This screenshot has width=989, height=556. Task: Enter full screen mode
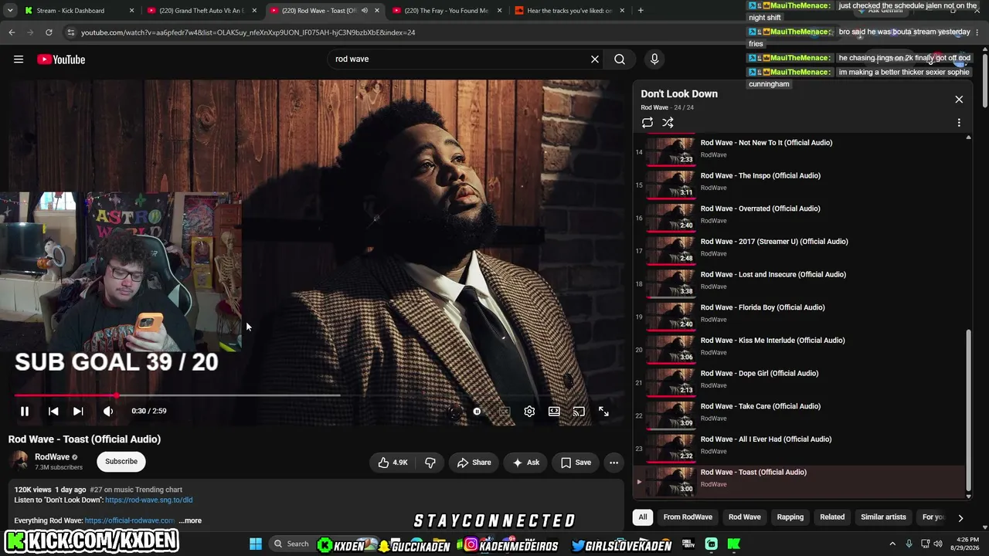[x=603, y=412]
